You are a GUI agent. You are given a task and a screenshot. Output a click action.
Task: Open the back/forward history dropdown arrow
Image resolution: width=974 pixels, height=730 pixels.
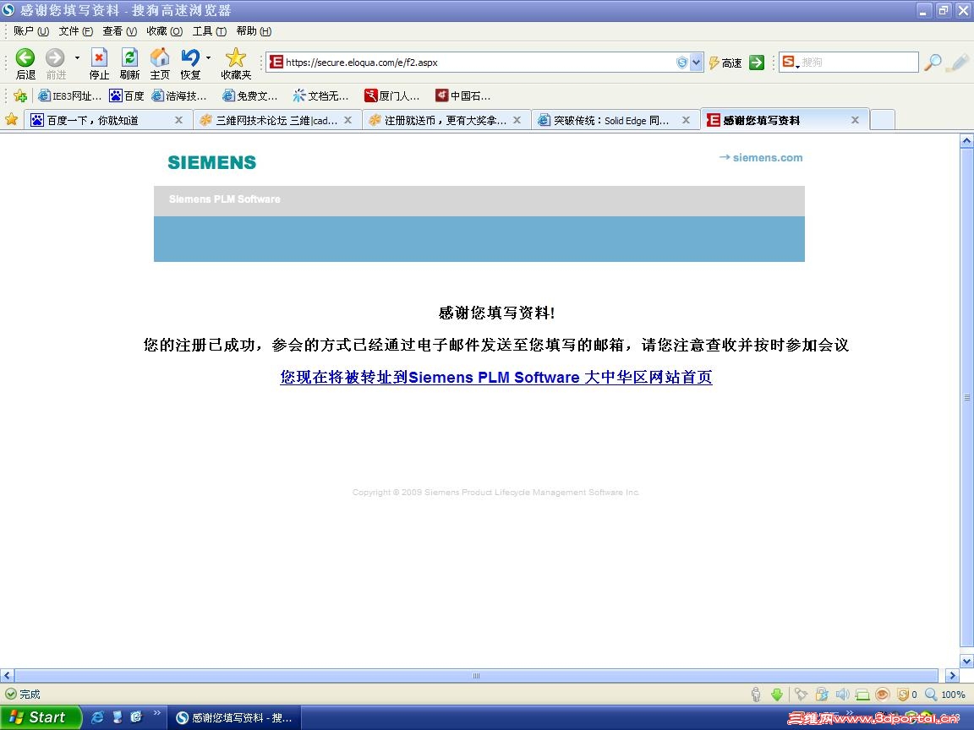77,57
